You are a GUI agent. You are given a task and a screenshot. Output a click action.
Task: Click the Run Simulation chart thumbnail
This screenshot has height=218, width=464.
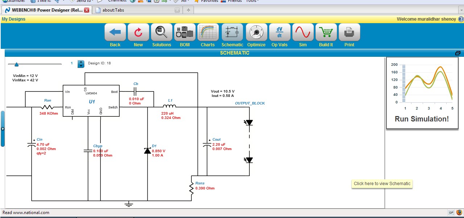[x=422, y=93]
